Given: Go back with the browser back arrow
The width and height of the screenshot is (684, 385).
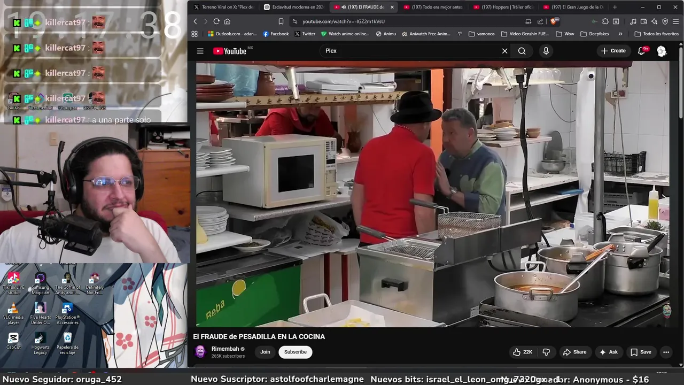Looking at the screenshot, I should click(195, 21).
